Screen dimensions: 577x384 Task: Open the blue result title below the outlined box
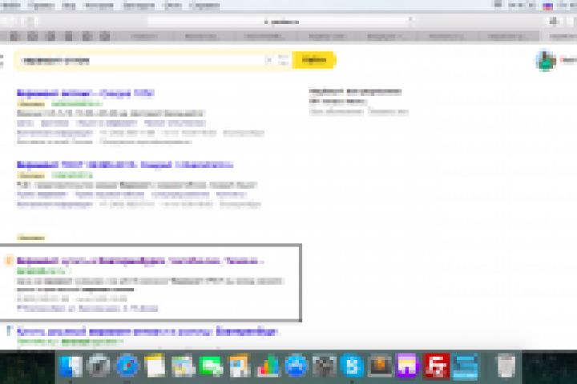(147, 332)
